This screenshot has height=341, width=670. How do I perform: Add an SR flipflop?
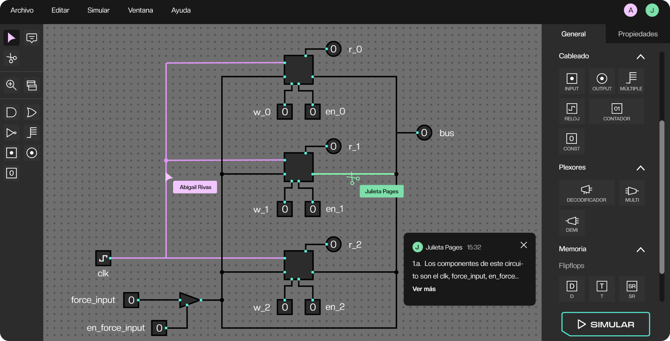point(632,289)
